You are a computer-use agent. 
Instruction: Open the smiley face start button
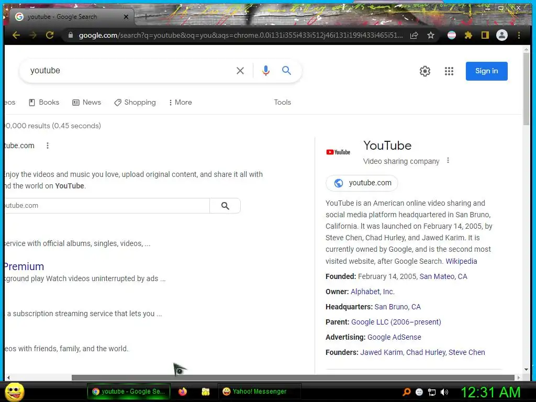tap(15, 392)
